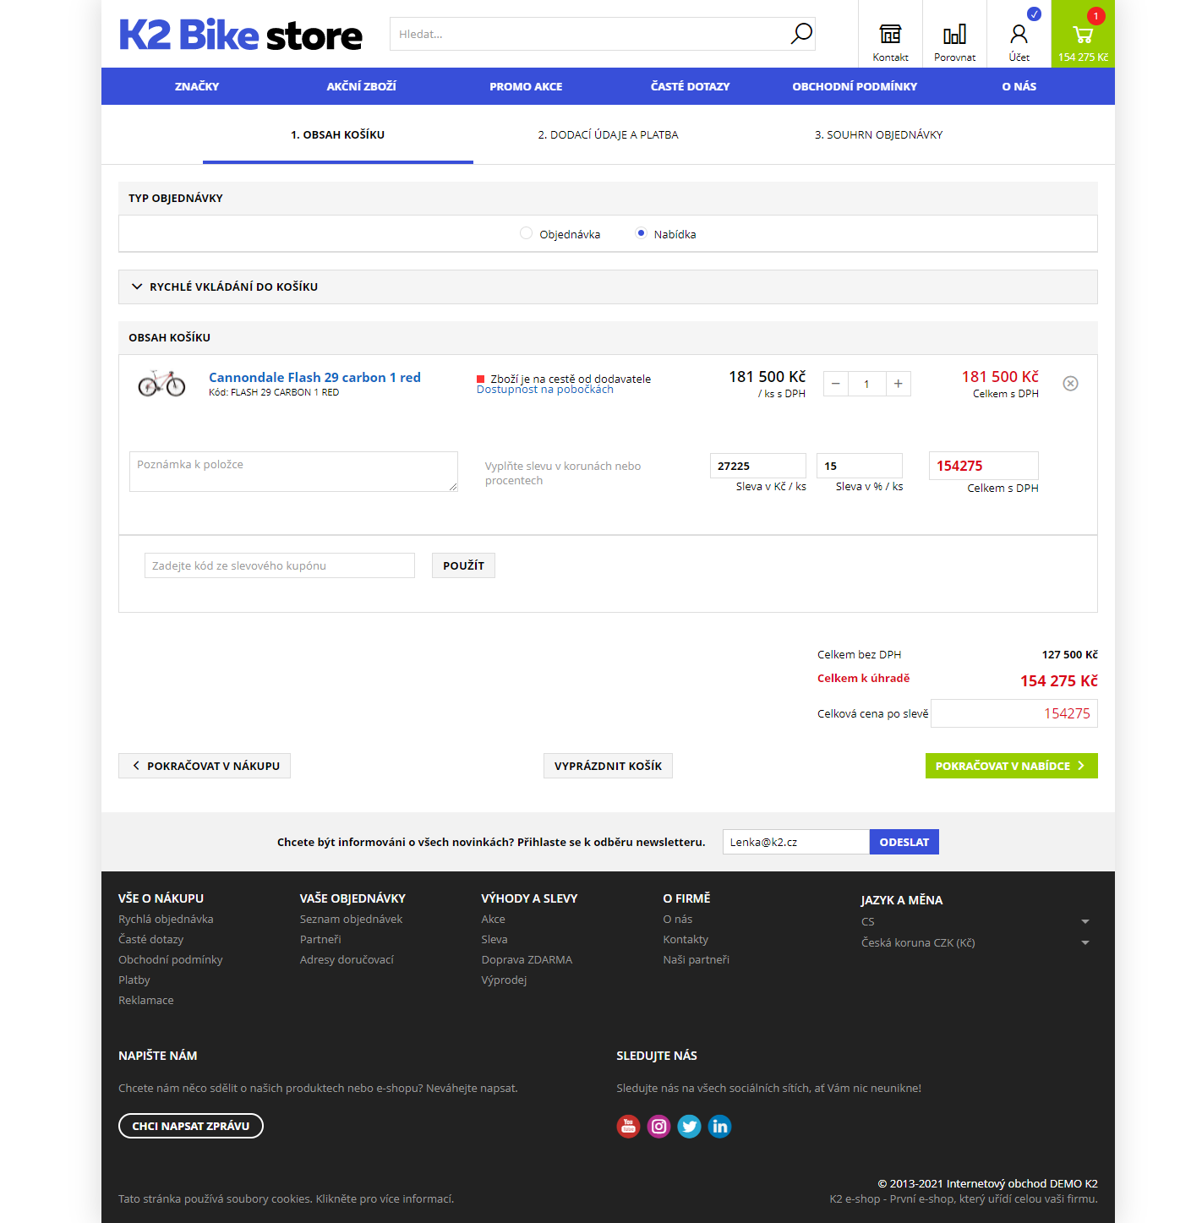Open Seznam objednávek footer link
1202x1223 pixels.
point(351,919)
